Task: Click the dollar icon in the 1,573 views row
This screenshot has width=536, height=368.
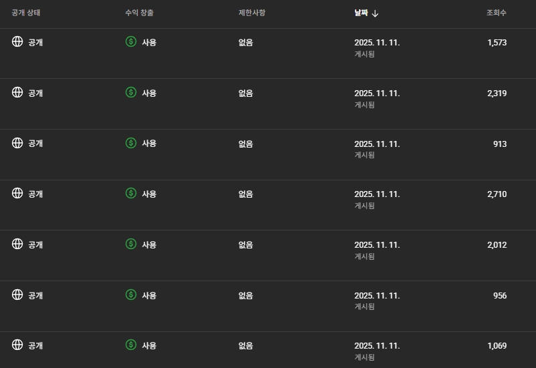Action: click(x=131, y=42)
